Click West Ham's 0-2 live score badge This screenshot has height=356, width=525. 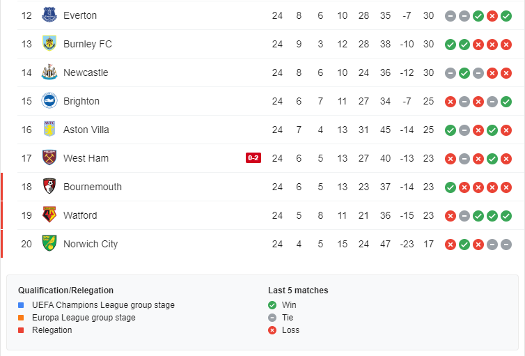253,158
